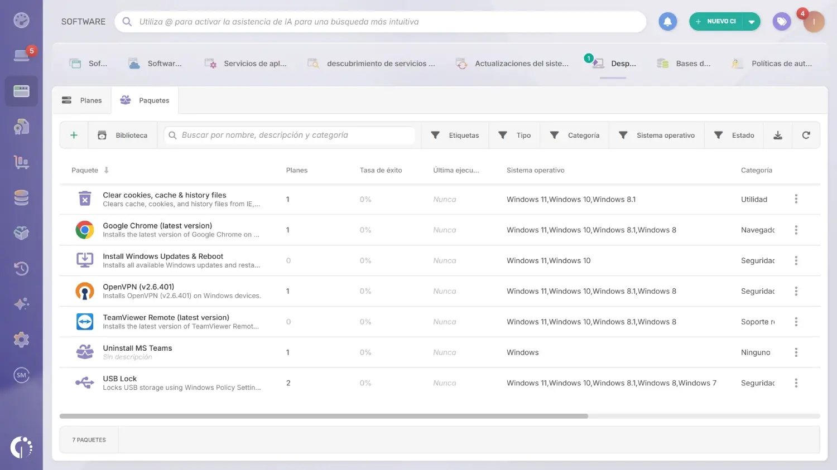This screenshot has width=837, height=470.
Task: Open the Tipo filter
Action: [x=514, y=135]
